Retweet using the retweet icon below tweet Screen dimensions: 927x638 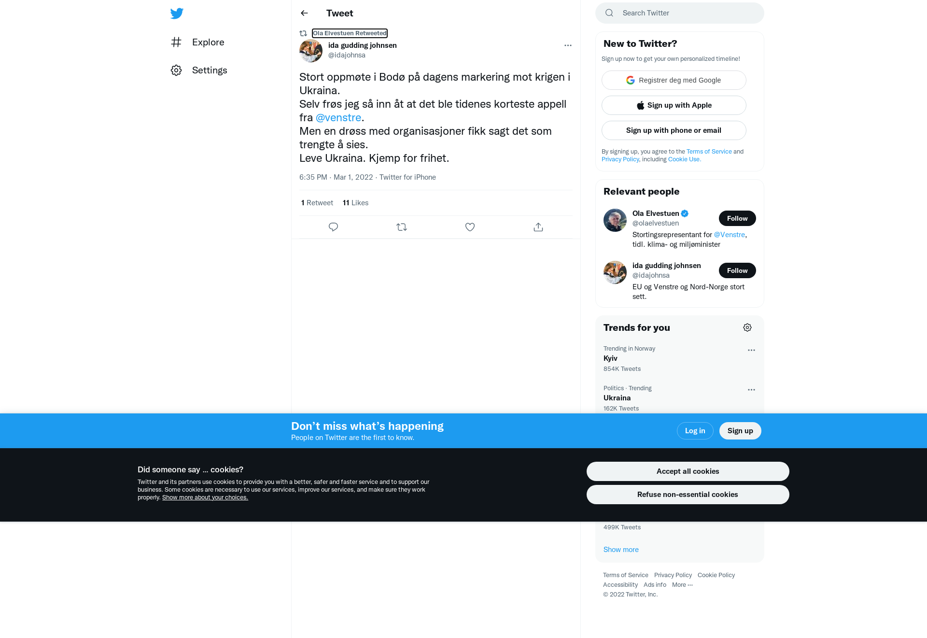[x=402, y=227]
